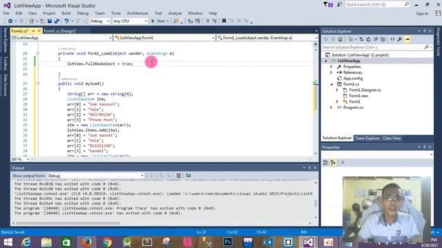Toggle pin on the Form1.cs tab

point(33,31)
